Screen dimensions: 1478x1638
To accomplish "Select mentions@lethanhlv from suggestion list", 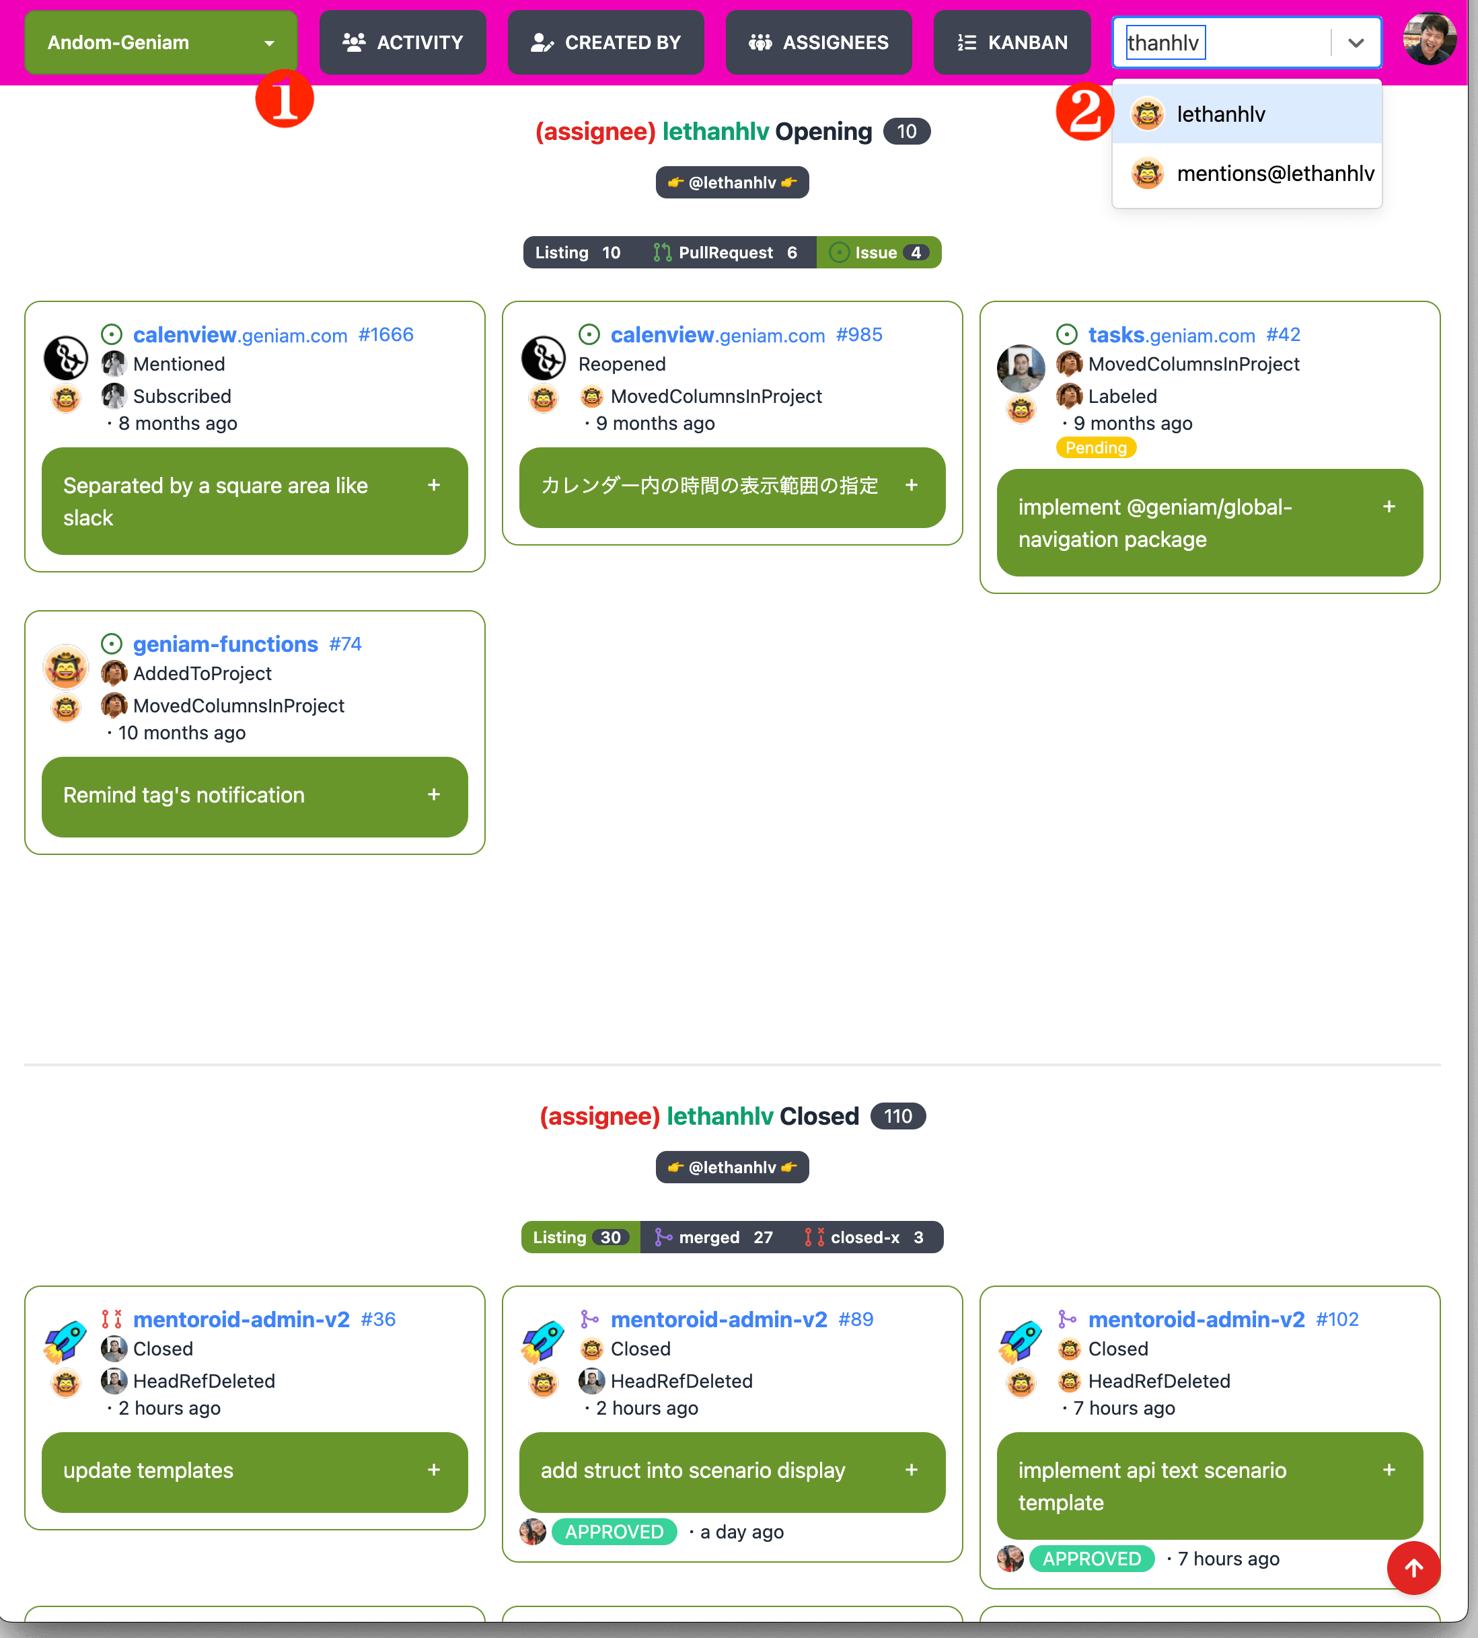I will click(x=1247, y=173).
